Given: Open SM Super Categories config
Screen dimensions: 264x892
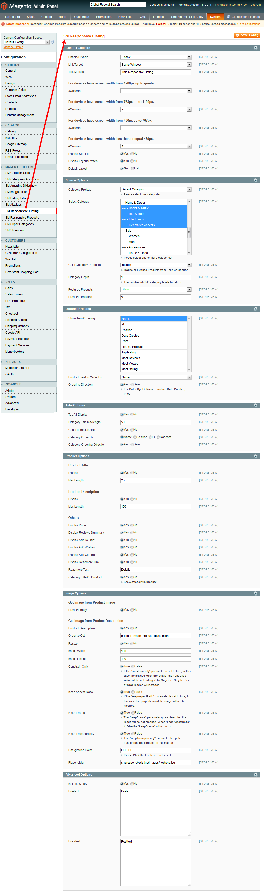Looking at the screenshot, I should point(19,224).
